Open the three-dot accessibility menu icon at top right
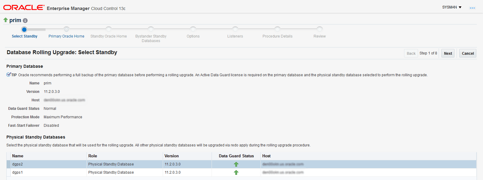This screenshot has width=483, height=180. click(472, 8)
